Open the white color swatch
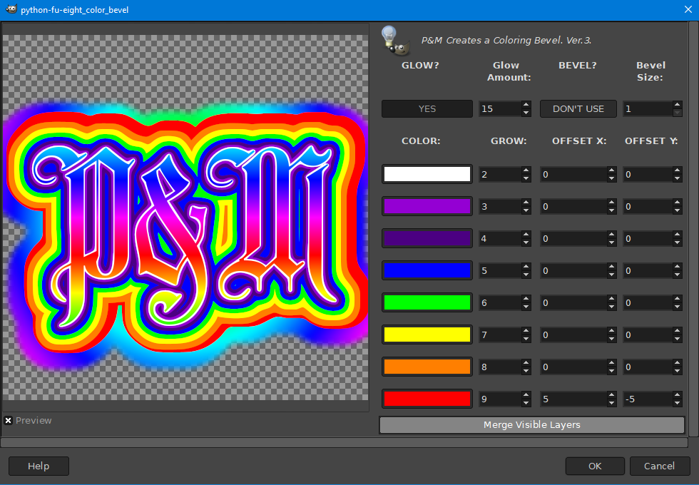 (427, 174)
